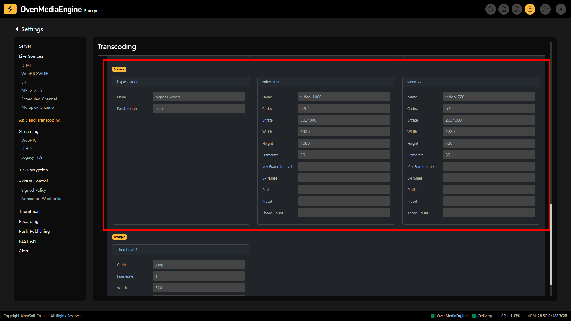Click the OvenMediaEngine lightning logo
Screen dimensions: 571x321
pyautogui.click(x=10, y=9)
